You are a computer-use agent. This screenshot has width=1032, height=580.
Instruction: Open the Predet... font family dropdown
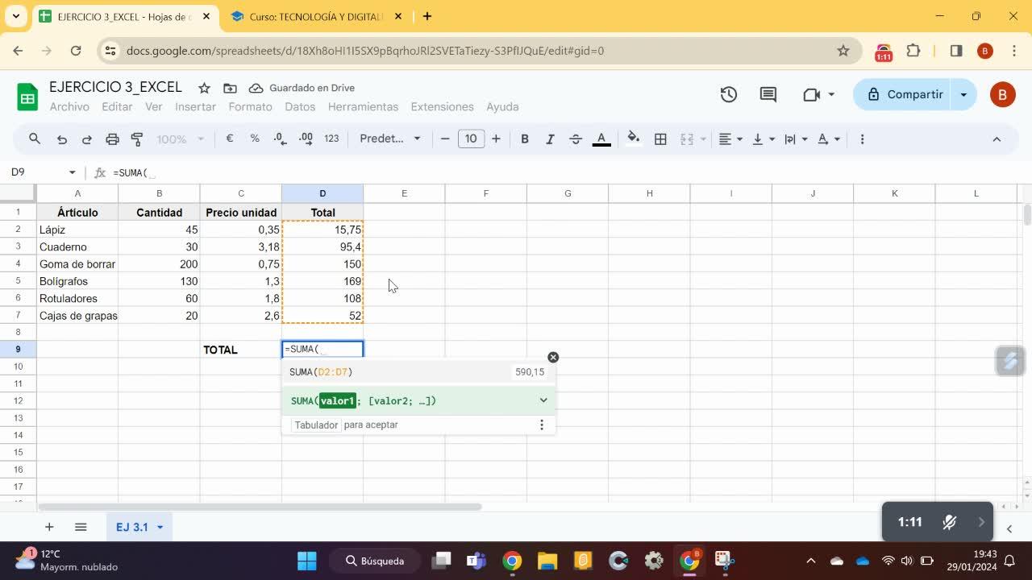(390, 139)
